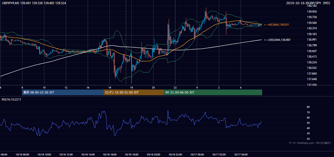Click price axis value 139.758

pyautogui.click(x=312, y=17)
